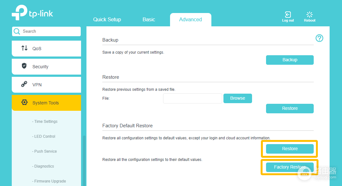This screenshot has height=186, width=342.
Task: Switch to the Basic tab
Action: point(149,20)
